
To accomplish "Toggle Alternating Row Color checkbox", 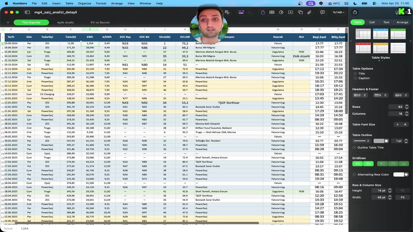I will tap(355, 174).
